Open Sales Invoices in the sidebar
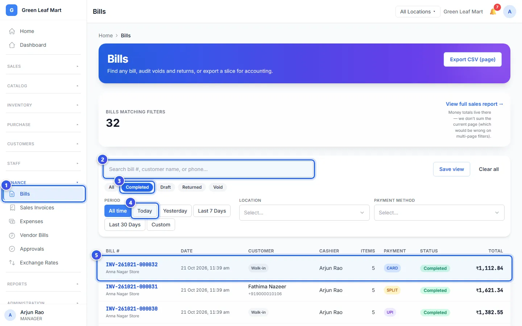The height and width of the screenshot is (326, 522). pyautogui.click(x=43, y=208)
